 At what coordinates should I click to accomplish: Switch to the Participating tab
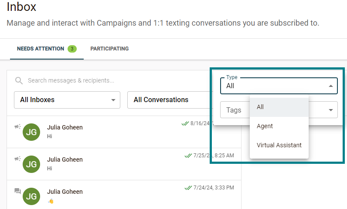(x=109, y=49)
